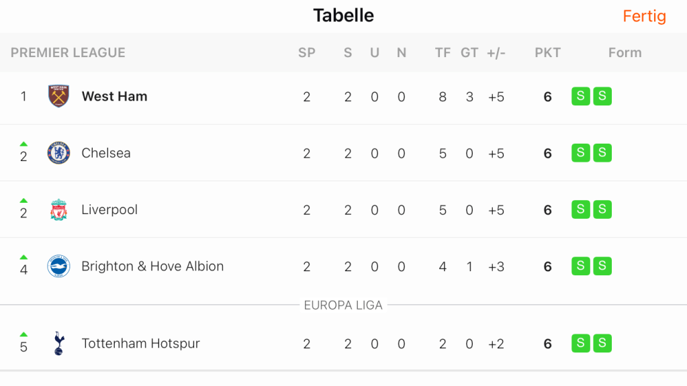Click the EUROPA LIGA divider label
Viewport: 687px width, 386px height.
tap(343, 305)
